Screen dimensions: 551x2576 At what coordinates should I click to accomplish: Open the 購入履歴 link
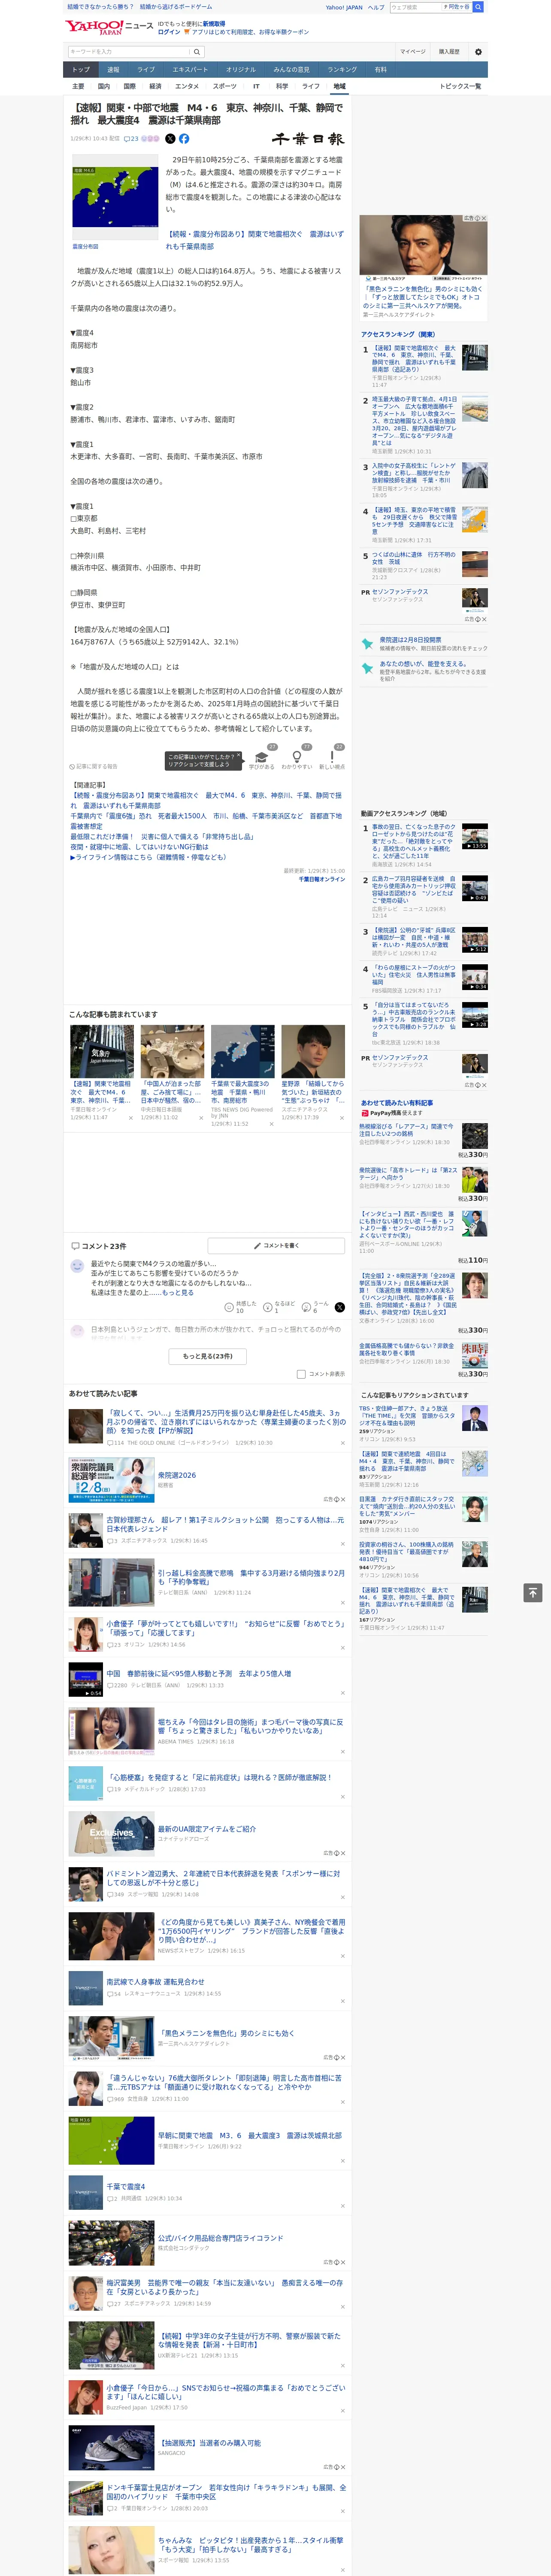click(x=449, y=52)
